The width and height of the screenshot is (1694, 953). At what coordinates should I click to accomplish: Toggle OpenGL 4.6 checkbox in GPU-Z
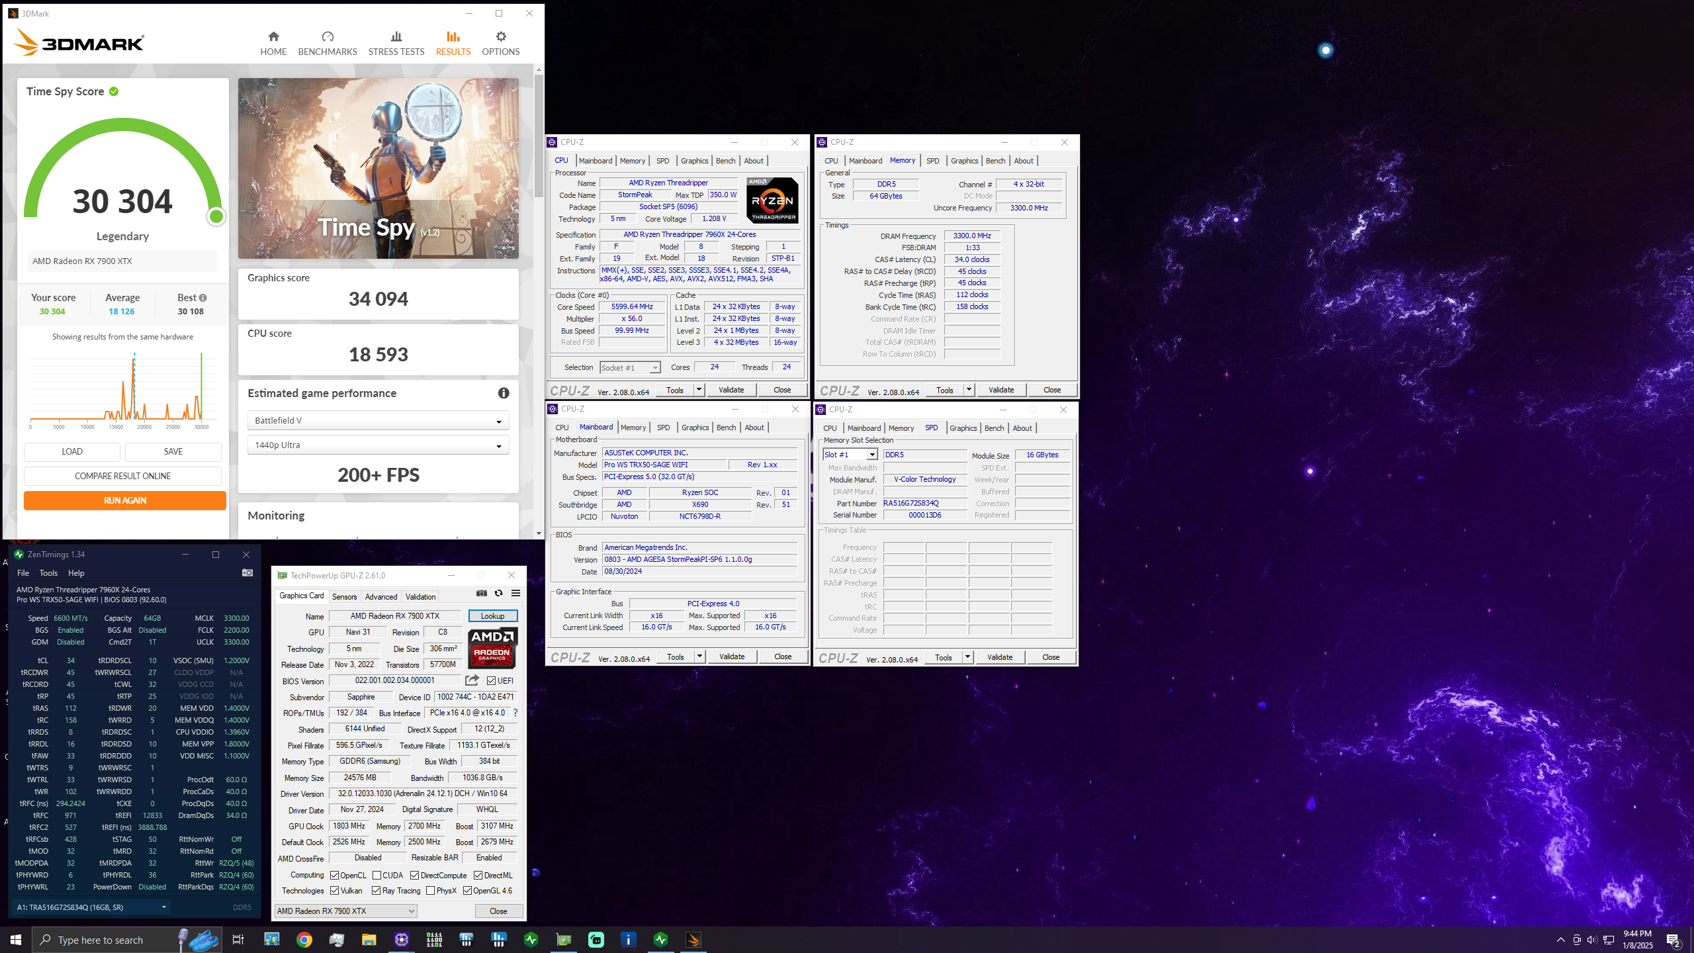467,890
